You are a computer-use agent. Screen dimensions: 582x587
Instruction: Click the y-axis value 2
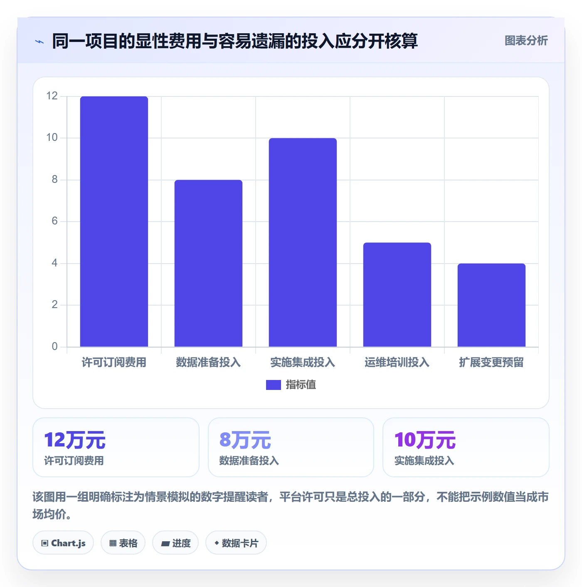tap(54, 305)
